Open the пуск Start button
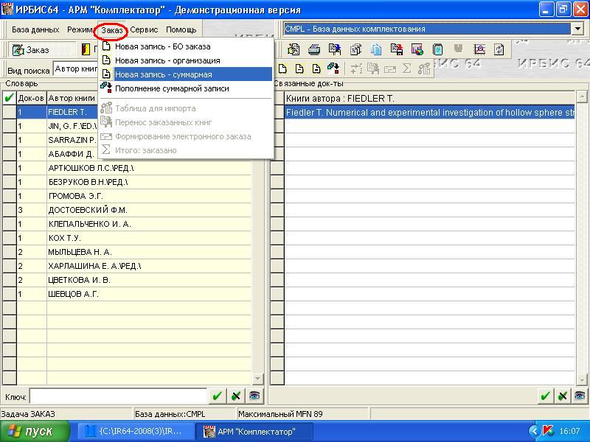This screenshot has width=590, height=442. (35, 431)
